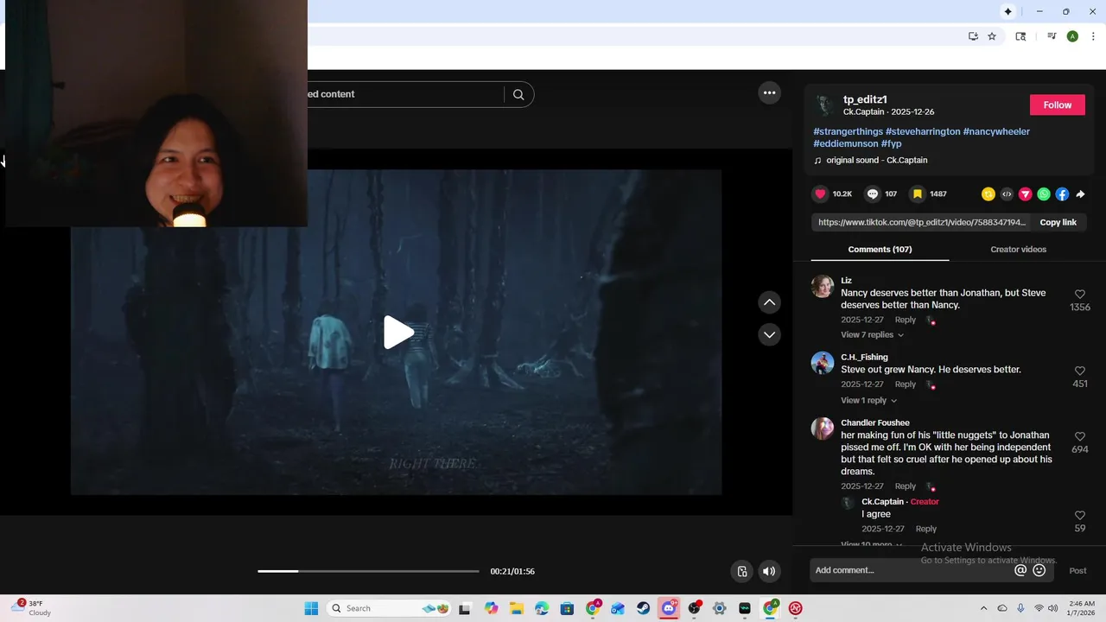The width and height of the screenshot is (1106, 622).
Task: Reply to Liz's comment
Action: click(x=905, y=320)
